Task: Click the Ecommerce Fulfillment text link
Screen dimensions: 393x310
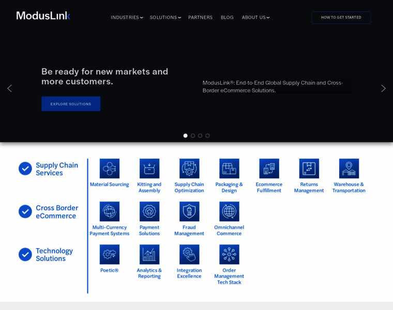Action: click(269, 188)
